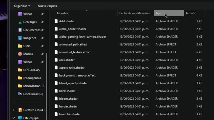Expand the Creative Cloud tree node

pos(13,110)
